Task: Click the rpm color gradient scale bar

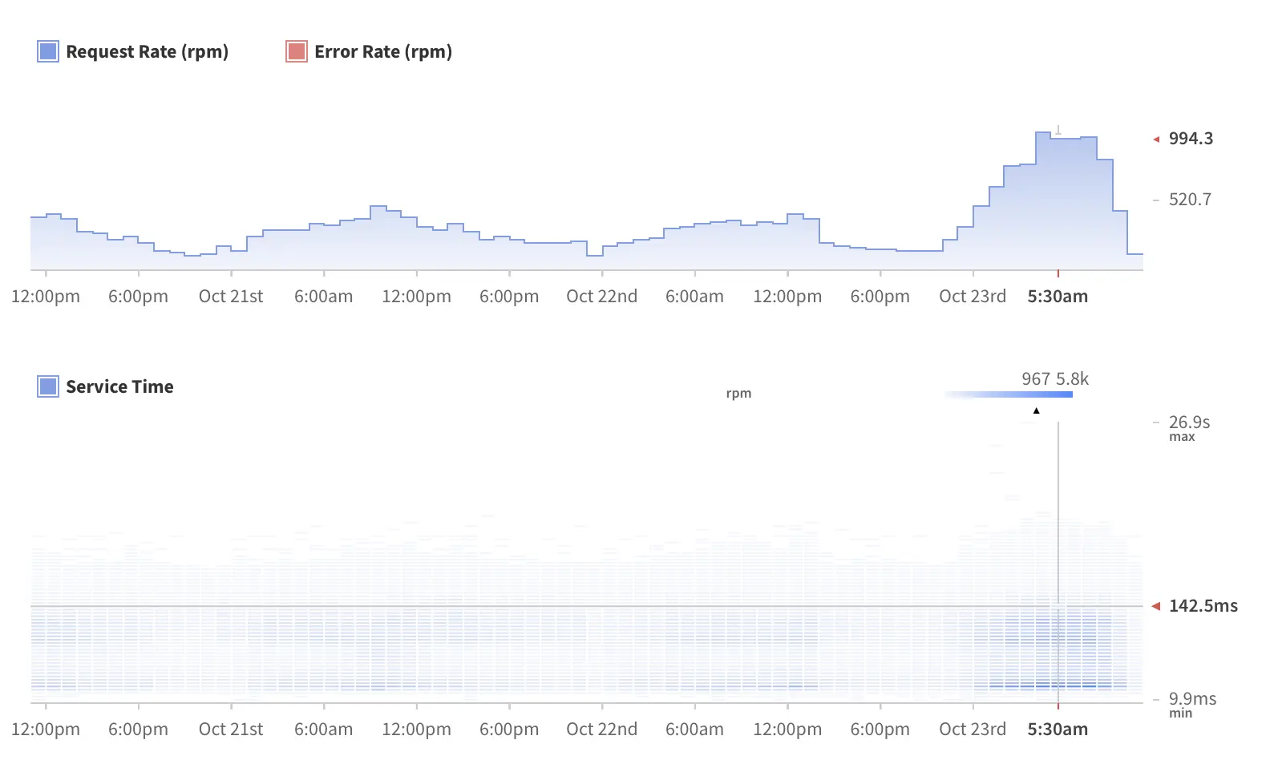Action: [1009, 394]
